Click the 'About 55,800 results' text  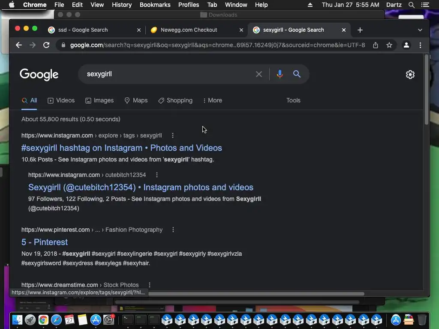pos(71,119)
